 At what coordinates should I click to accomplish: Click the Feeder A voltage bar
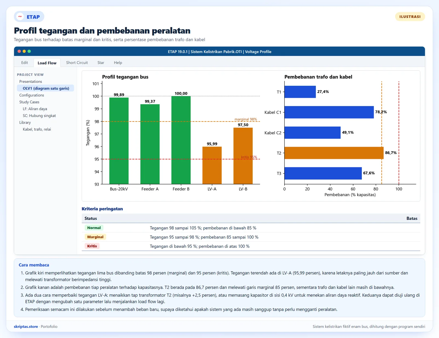pos(150,144)
